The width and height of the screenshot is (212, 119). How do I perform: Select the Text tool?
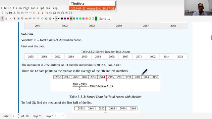coord(14,19)
